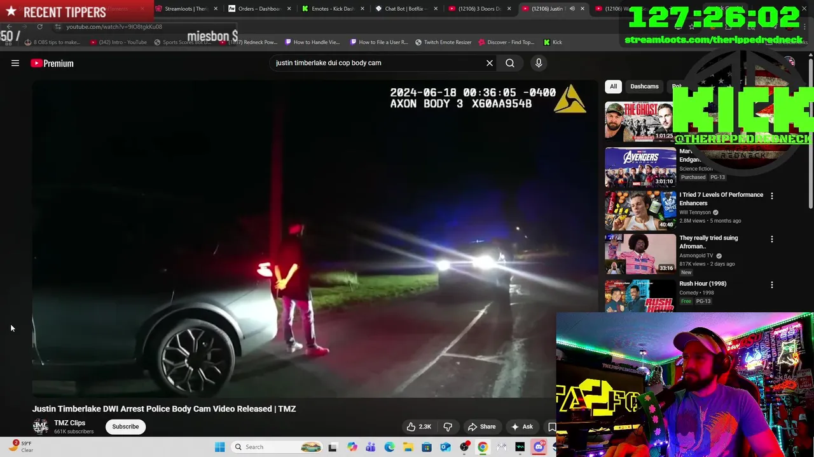The width and height of the screenshot is (814, 457).
Task: Open 'I Tried 7 Levels Of Performance Enhancers' title
Action: 721,199
